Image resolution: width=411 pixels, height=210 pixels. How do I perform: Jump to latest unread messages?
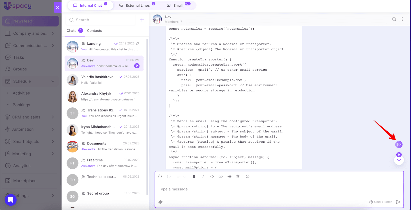[x=399, y=160]
